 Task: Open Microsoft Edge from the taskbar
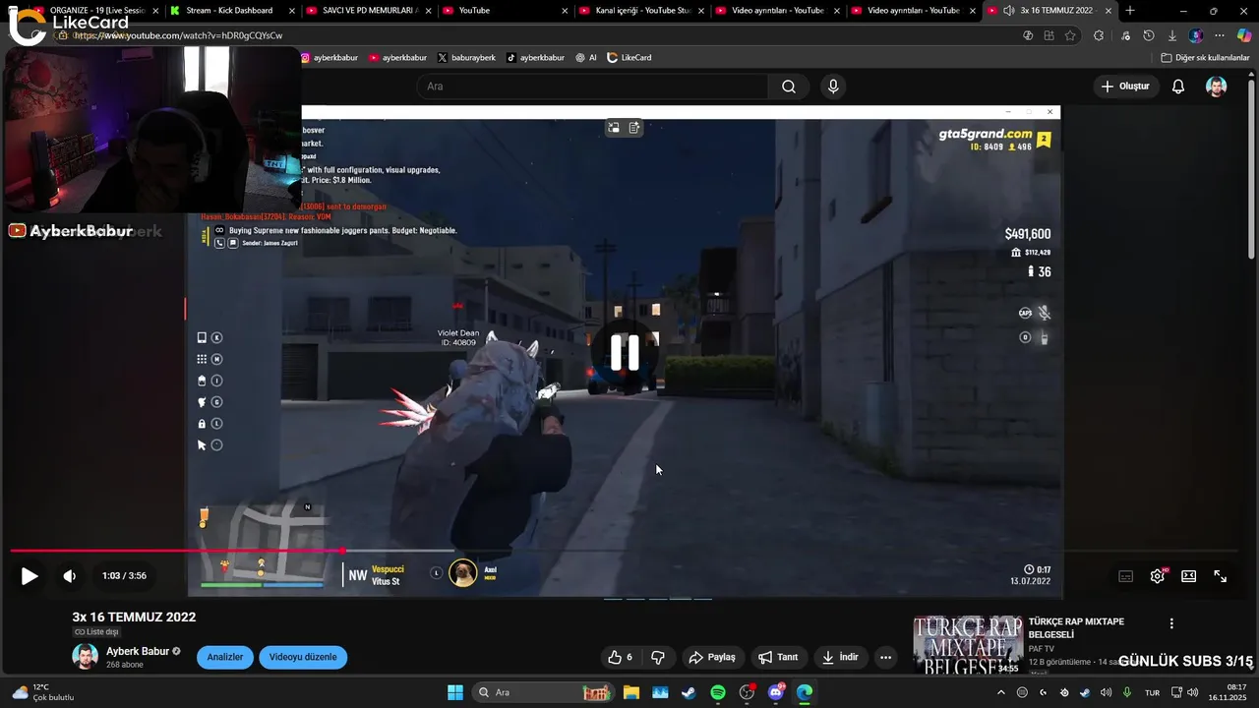click(x=805, y=692)
